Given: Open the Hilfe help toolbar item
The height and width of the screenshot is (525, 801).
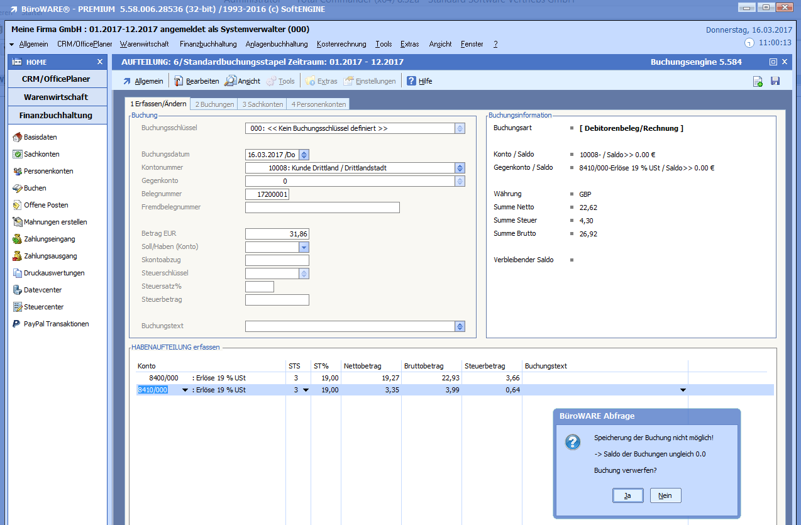Looking at the screenshot, I should click(419, 81).
